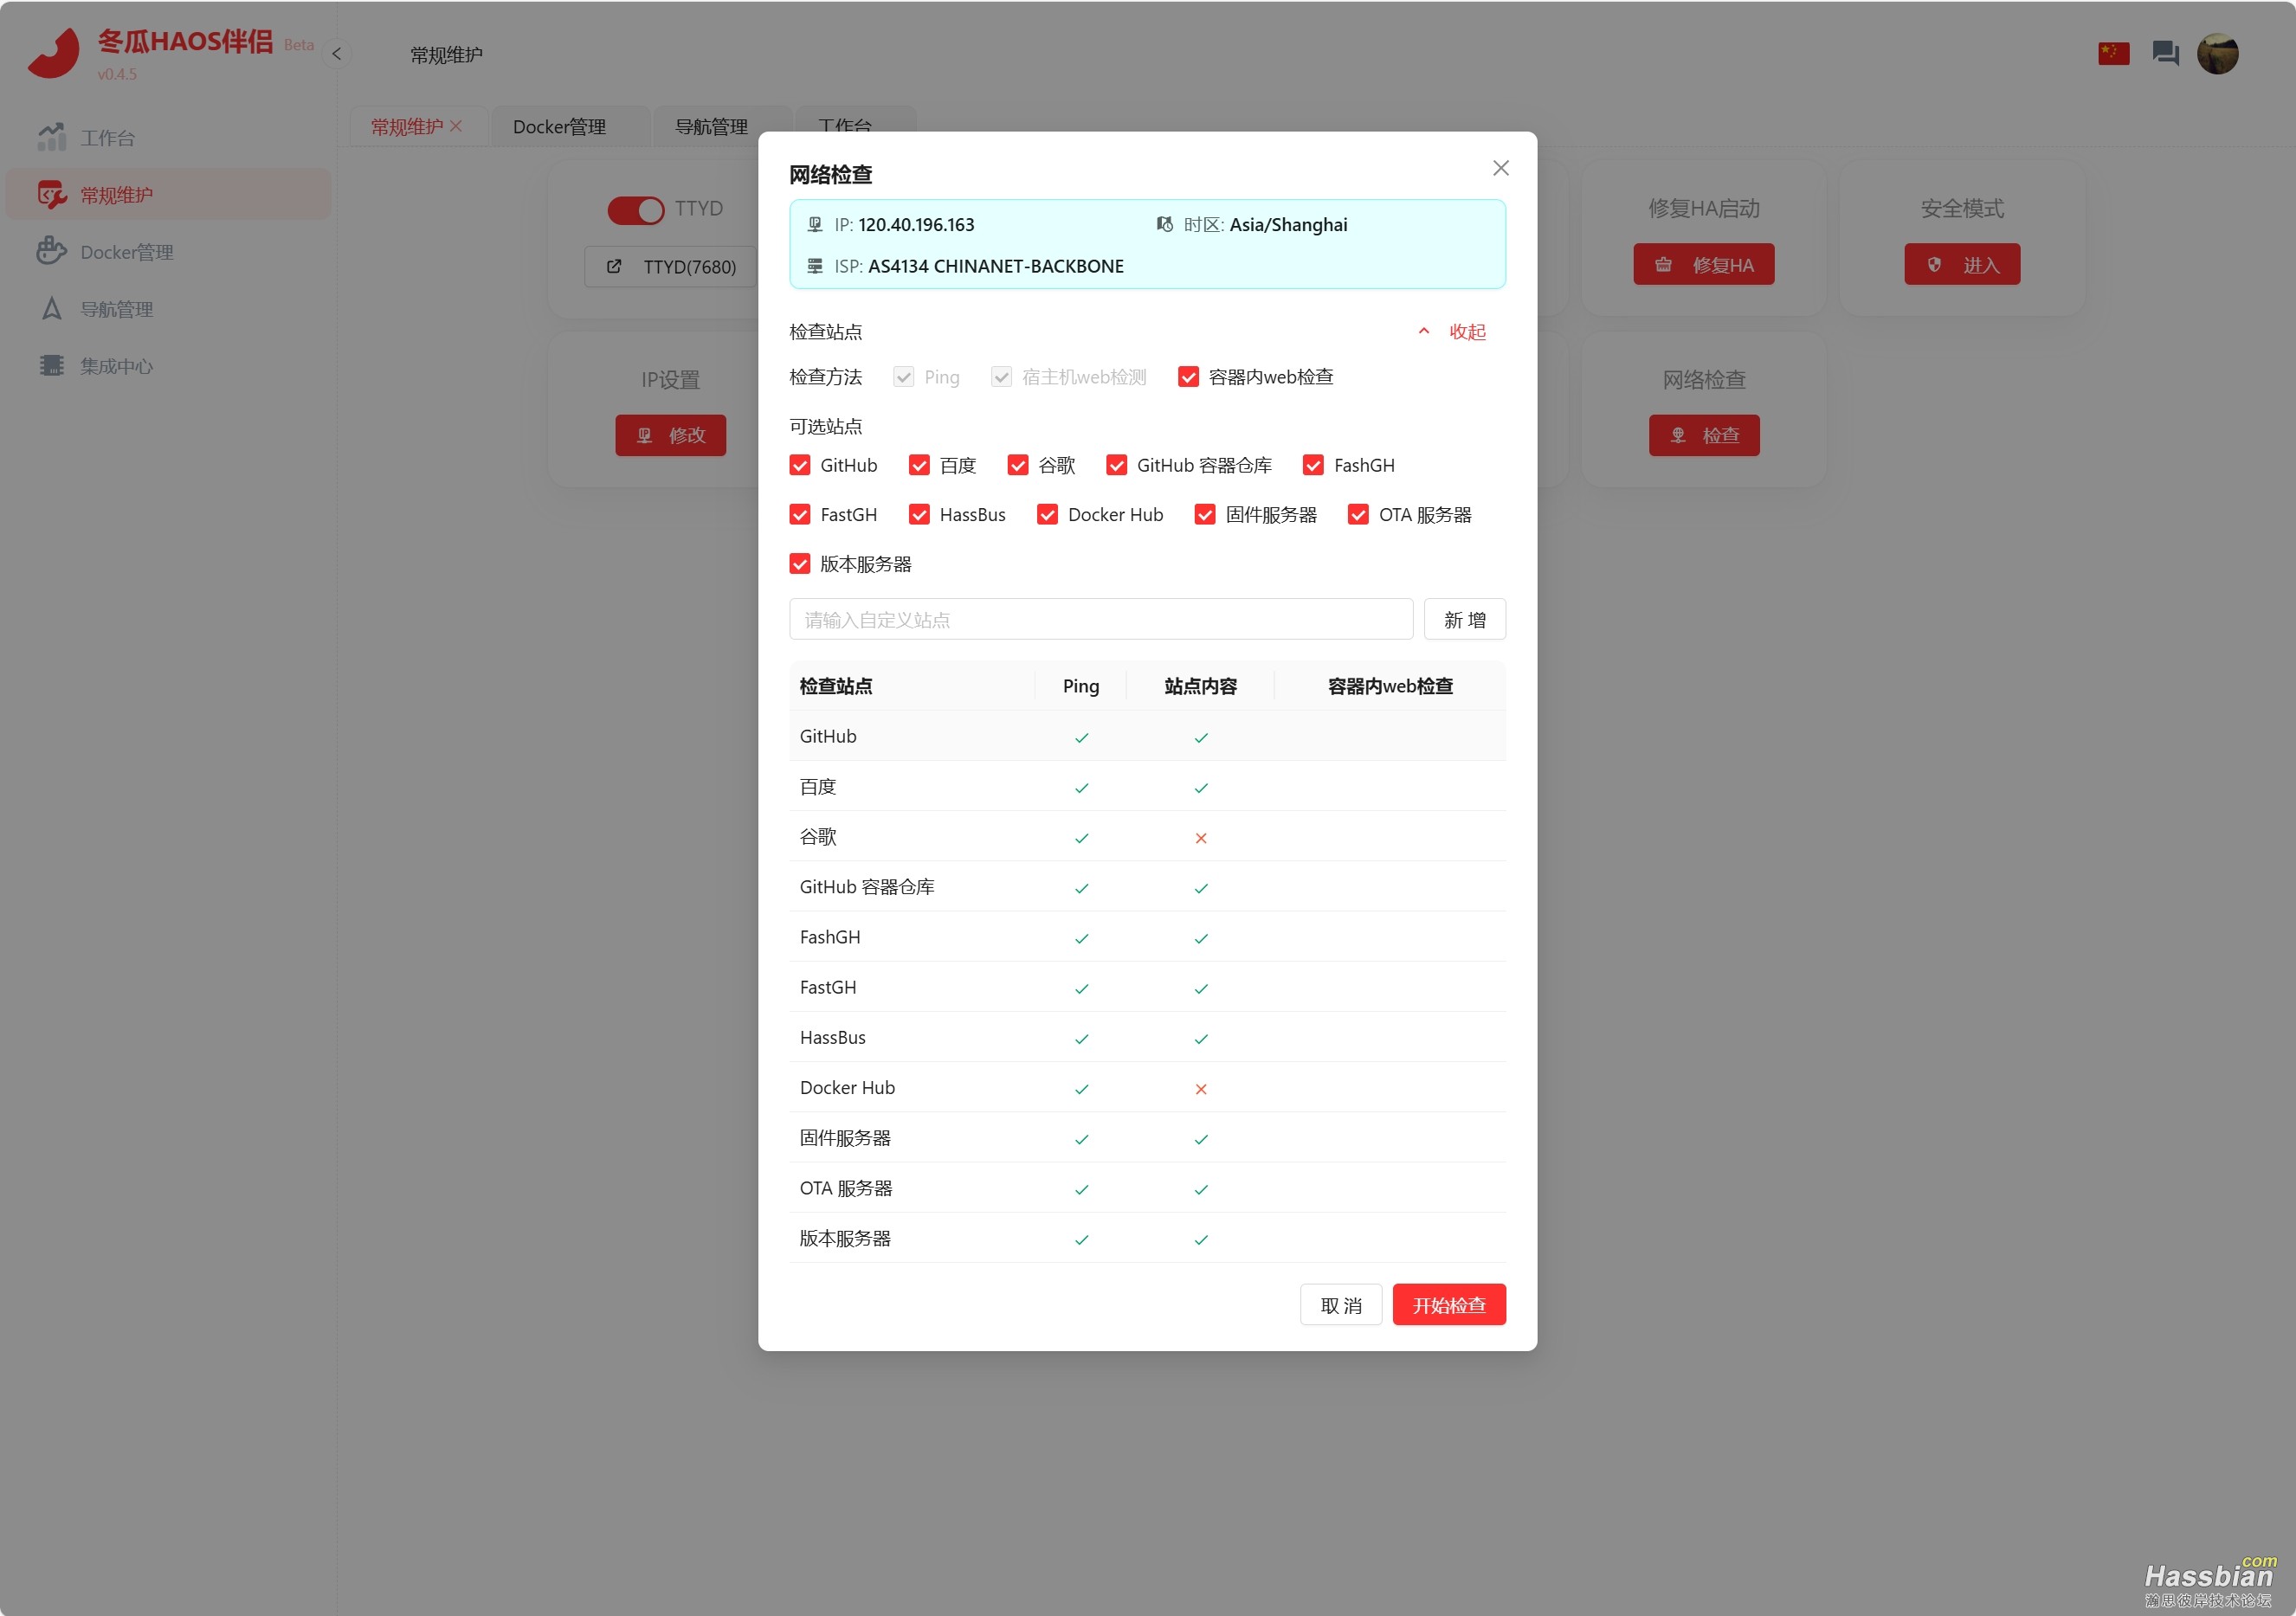Click ISP value AS4134 CHINANET-BACKBONE
Image resolution: width=2296 pixels, height=1616 pixels.
[x=996, y=266]
